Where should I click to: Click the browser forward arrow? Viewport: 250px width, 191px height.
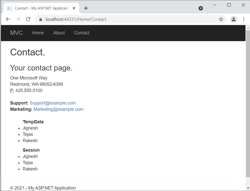[18, 19]
